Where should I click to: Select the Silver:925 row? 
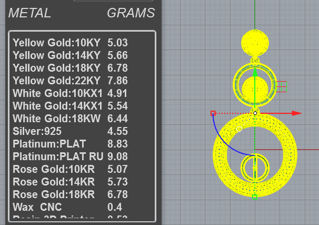[x=70, y=131]
